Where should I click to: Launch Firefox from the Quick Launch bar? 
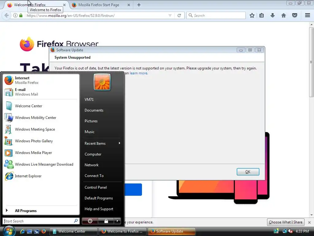pyautogui.click(x=44, y=231)
